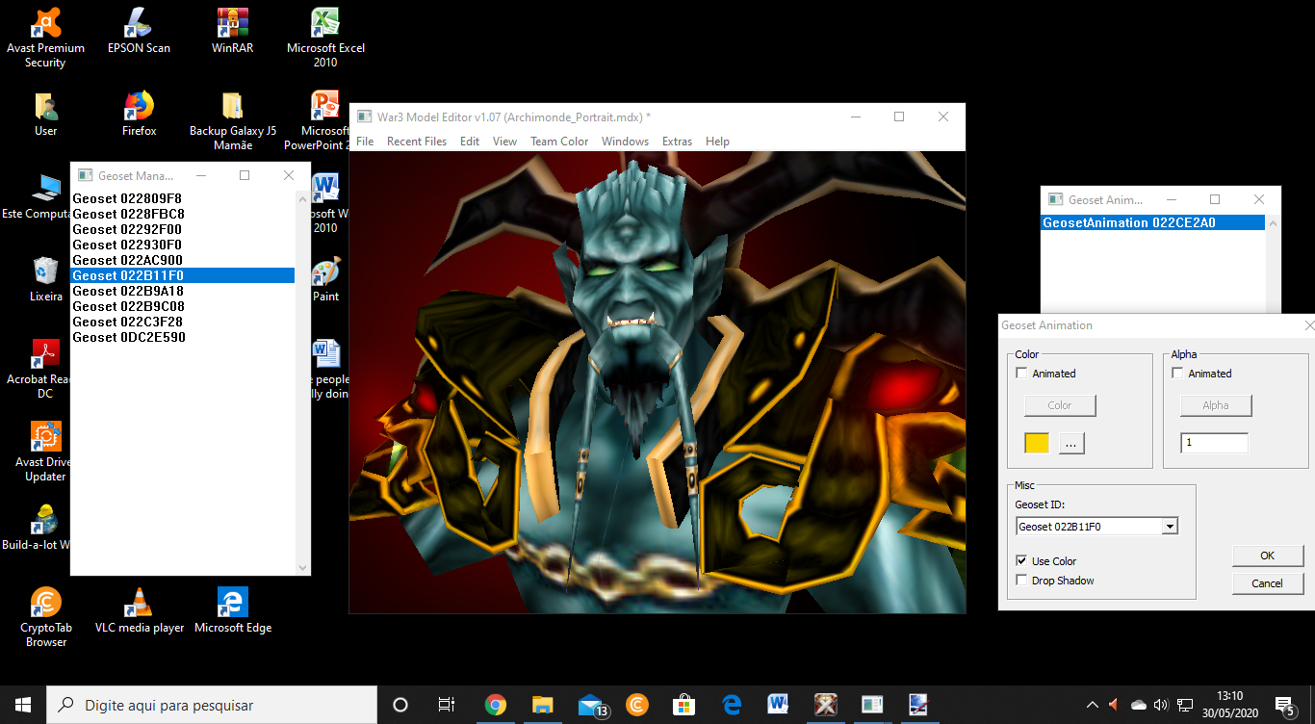Enable Animated checkbox in Alpha group
The width and height of the screenshot is (1315, 724).
coord(1178,374)
